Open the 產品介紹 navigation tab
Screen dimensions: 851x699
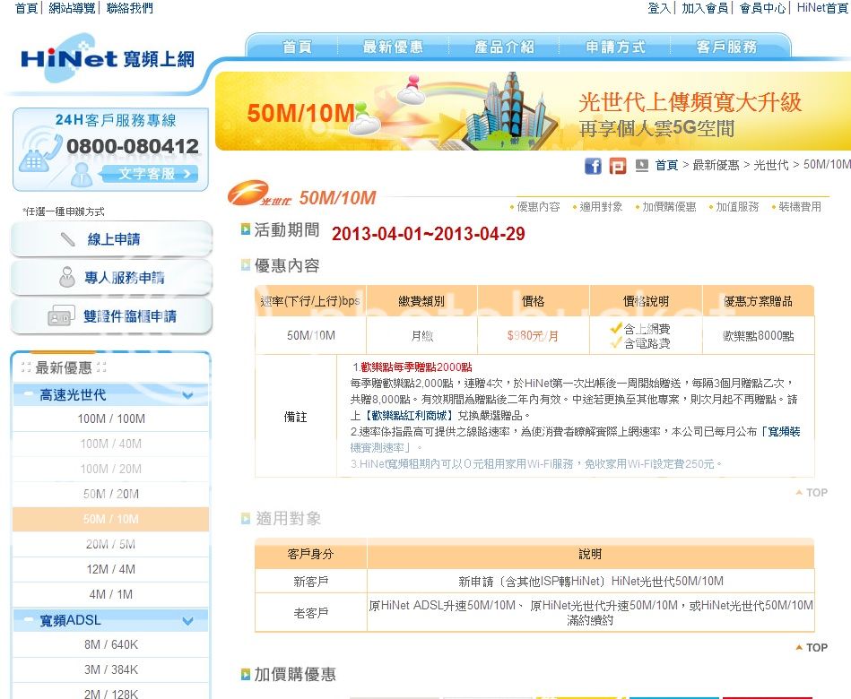(x=504, y=47)
